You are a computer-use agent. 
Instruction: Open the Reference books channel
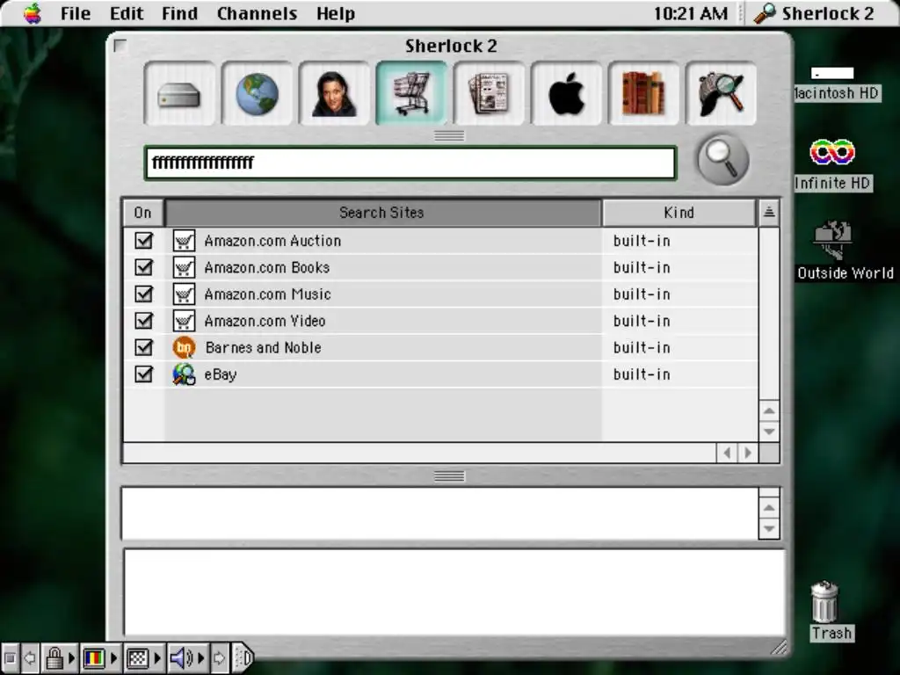tap(643, 93)
